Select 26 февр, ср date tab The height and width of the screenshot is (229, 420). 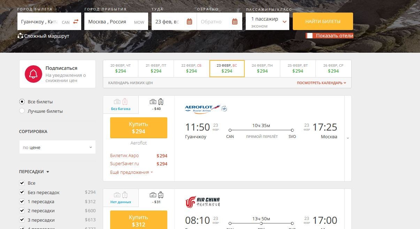[333, 68]
